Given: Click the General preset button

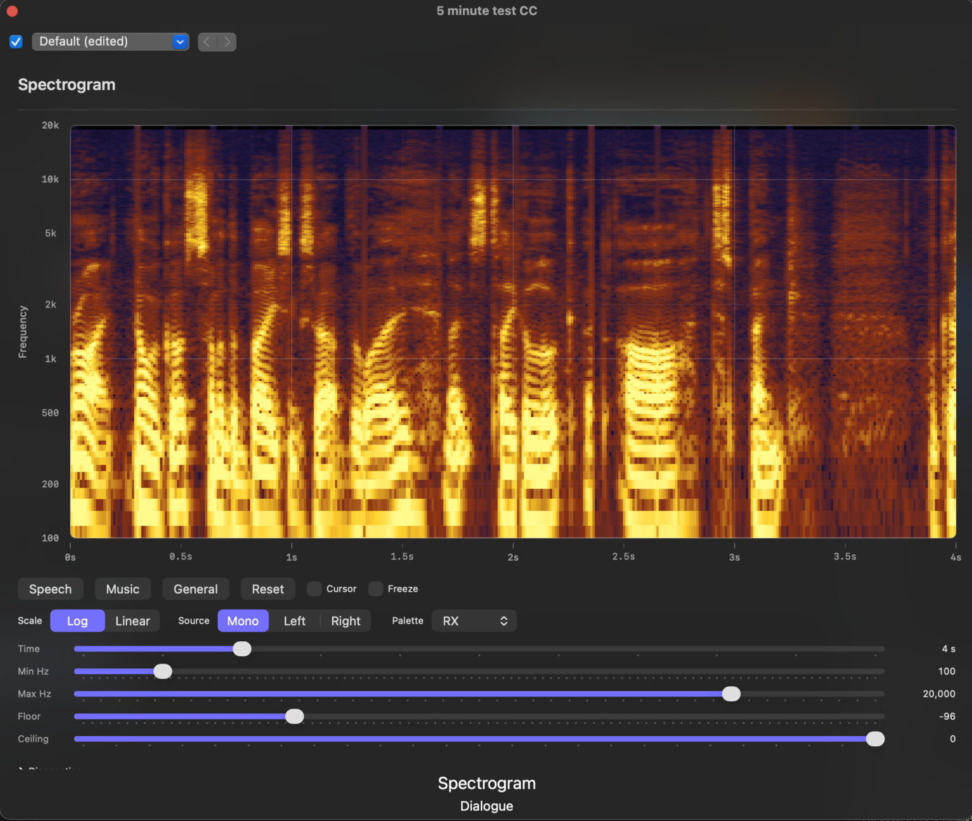Looking at the screenshot, I should 196,589.
